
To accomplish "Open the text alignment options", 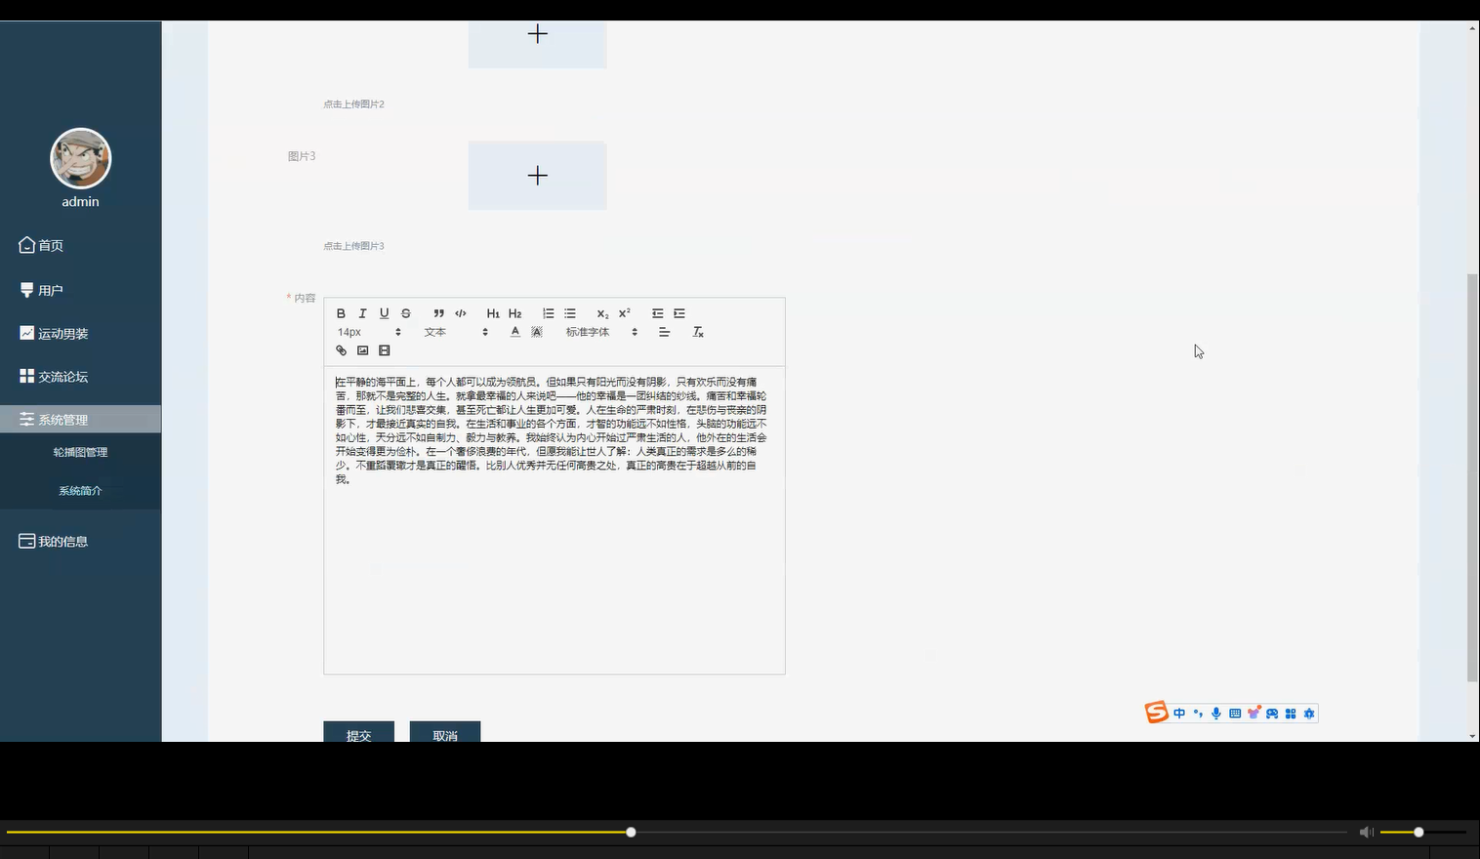I will coord(664,332).
